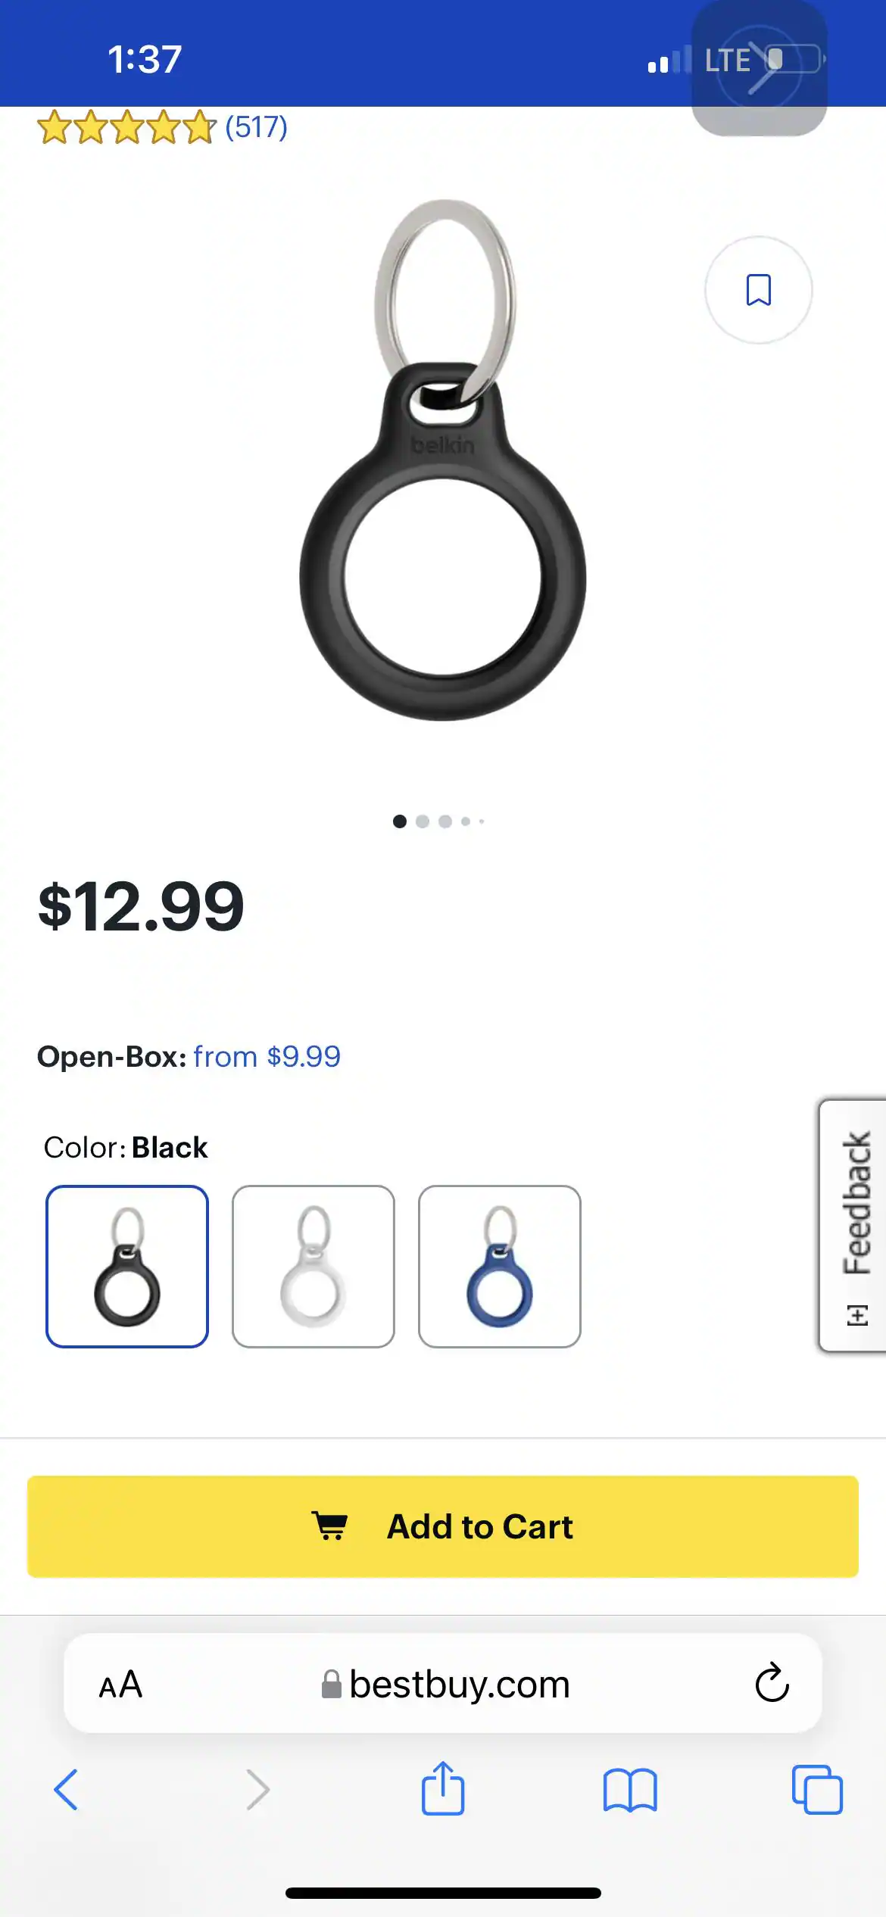The width and height of the screenshot is (886, 1917).
Task: Open Safari bookmarks book icon
Action: click(x=630, y=1790)
